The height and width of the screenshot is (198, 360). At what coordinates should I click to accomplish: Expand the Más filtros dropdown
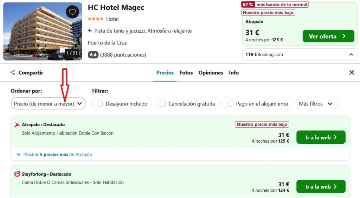[x=316, y=104]
